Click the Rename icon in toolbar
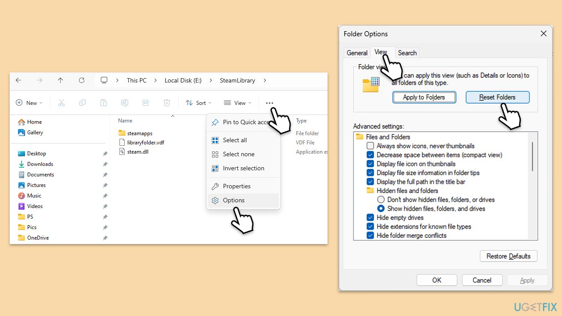Viewport: 562px width, 316px height. click(125, 103)
